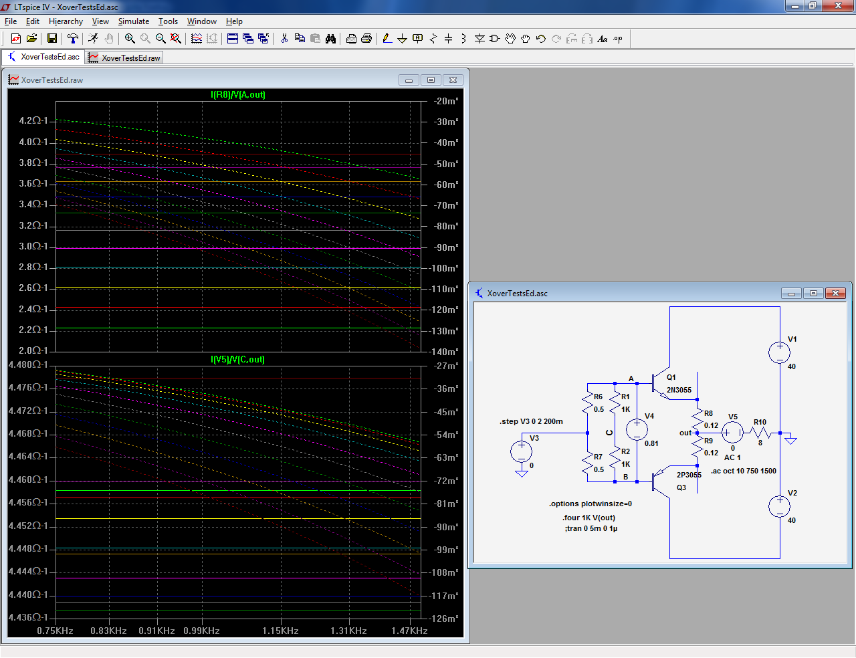
Task: Click the '.options plotwinsize=0' directive
Action: (x=591, y=504)
